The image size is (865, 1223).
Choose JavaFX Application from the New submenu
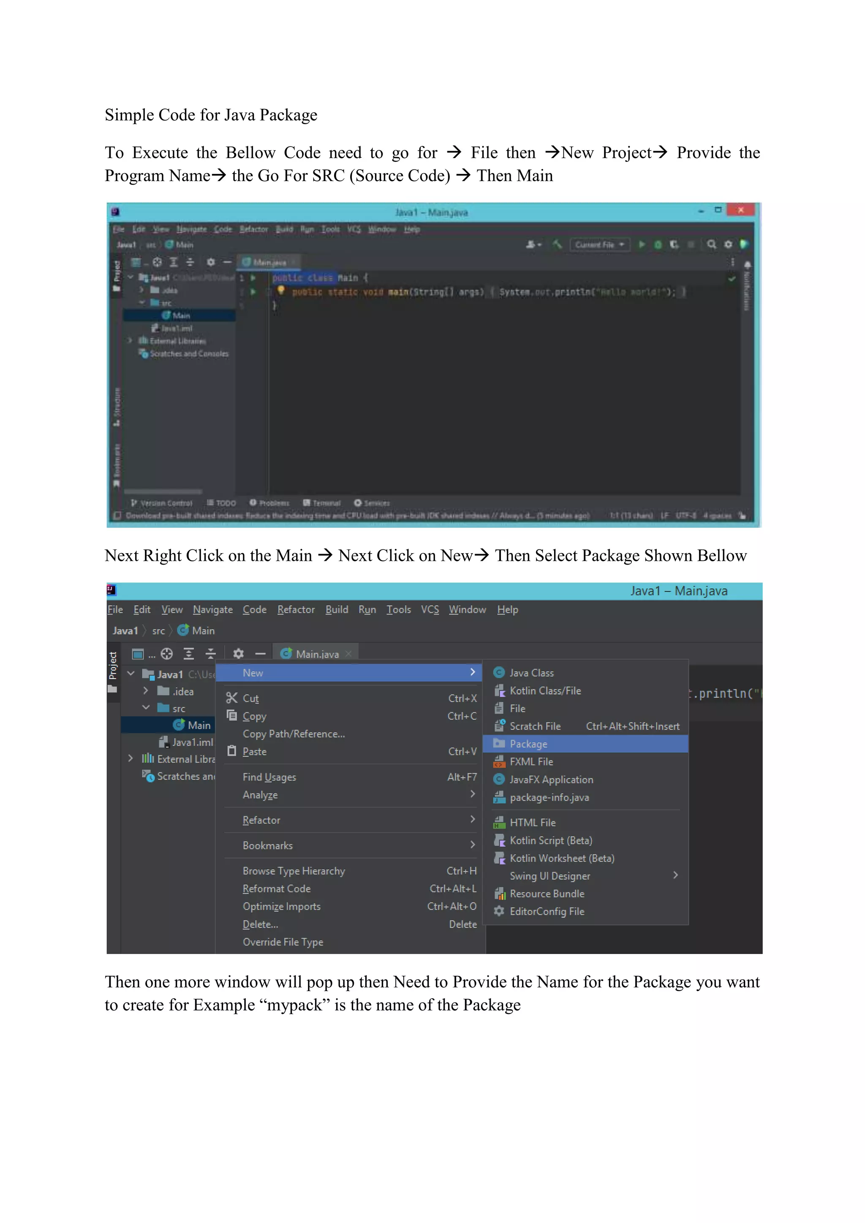click(x=585, y=779)
